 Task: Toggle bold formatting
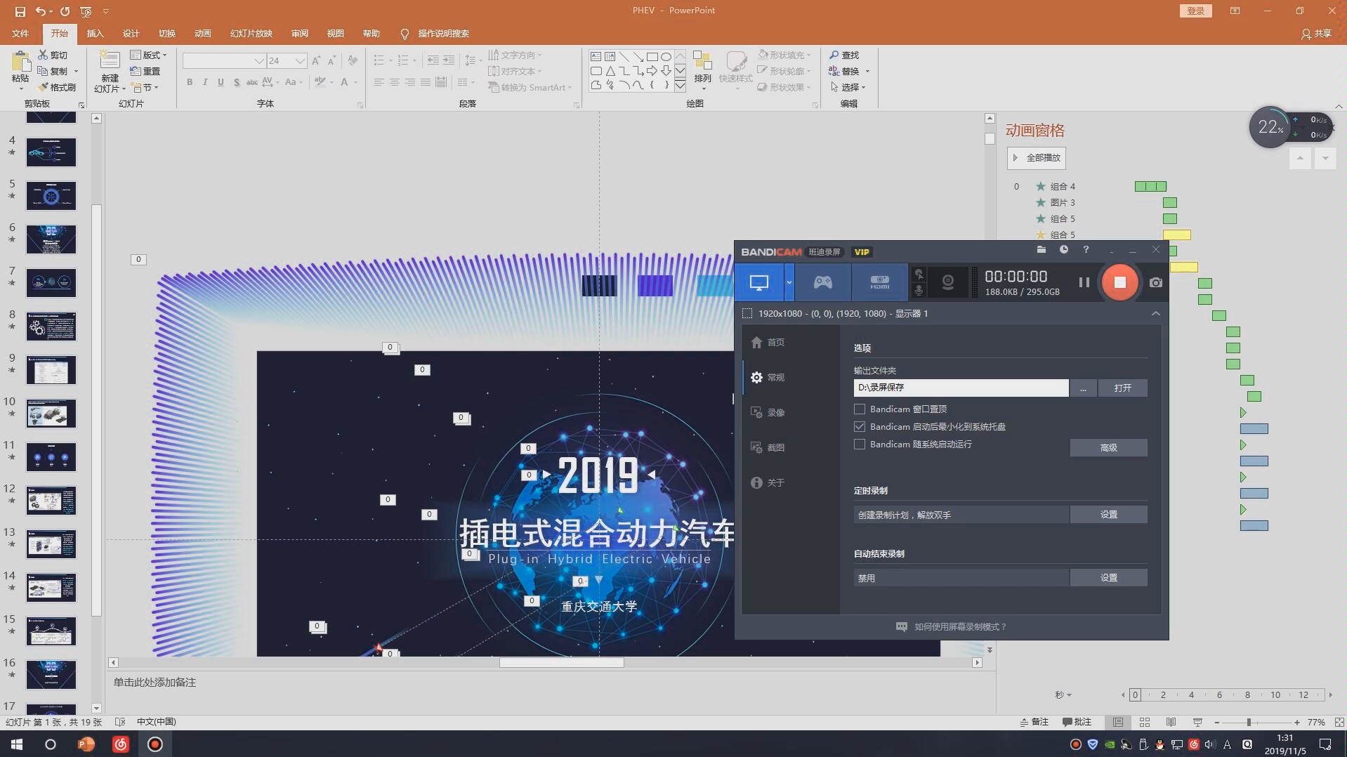coord(190,82)
